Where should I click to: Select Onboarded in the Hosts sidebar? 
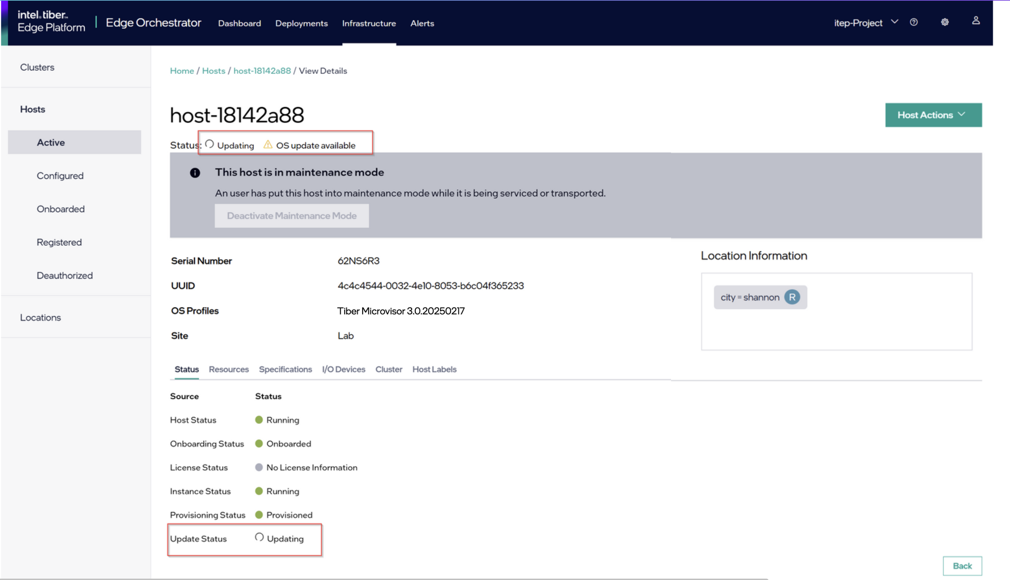coord(61,209)
